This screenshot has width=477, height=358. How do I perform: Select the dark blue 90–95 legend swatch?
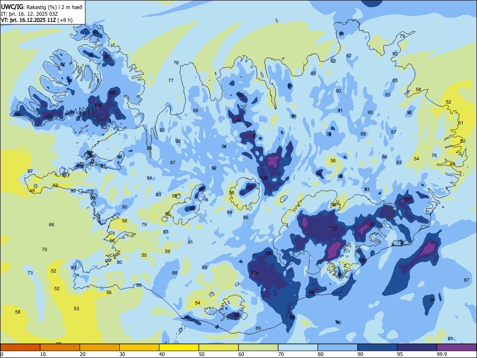[377, 347]
